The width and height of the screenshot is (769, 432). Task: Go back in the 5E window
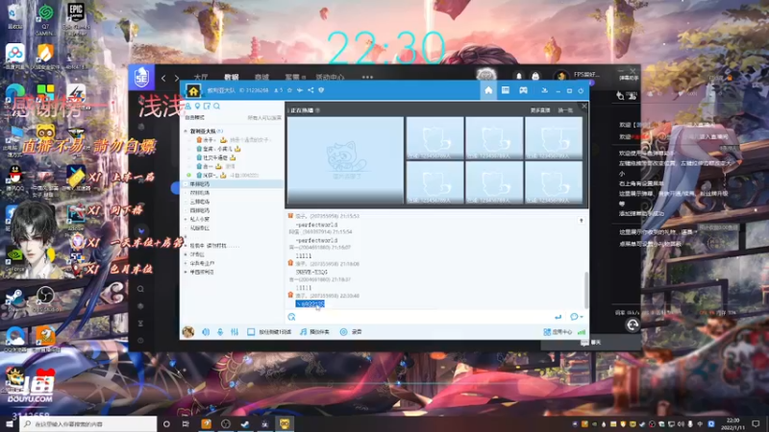[163, 78]
